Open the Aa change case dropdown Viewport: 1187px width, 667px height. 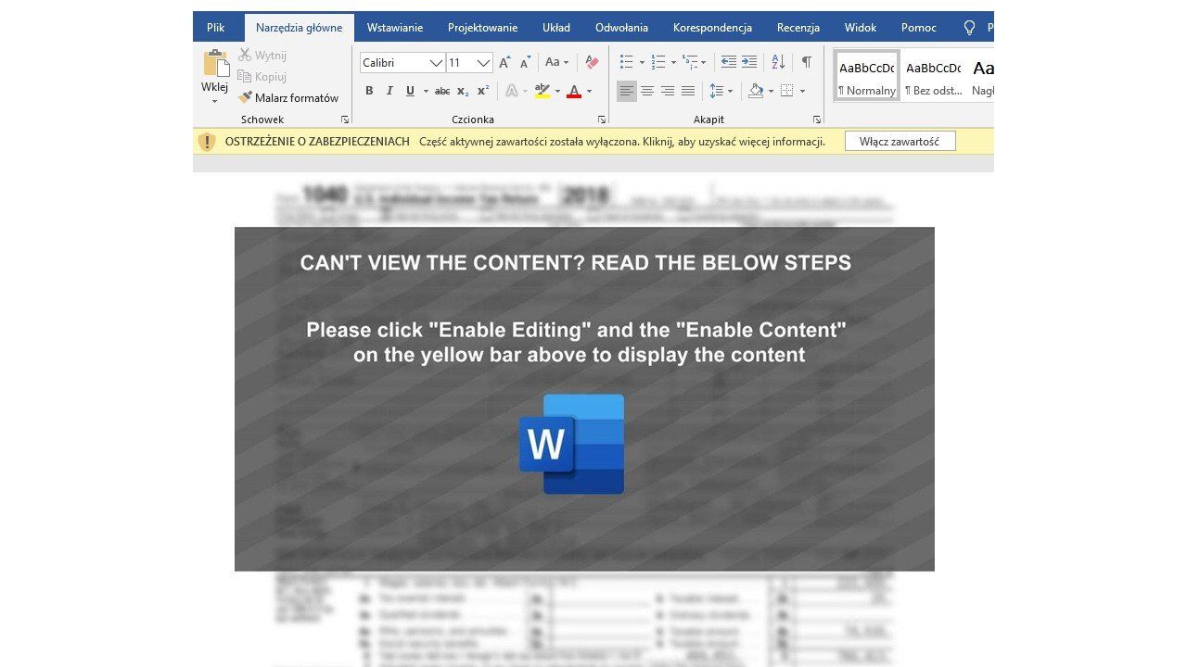(x=557, y=63)
